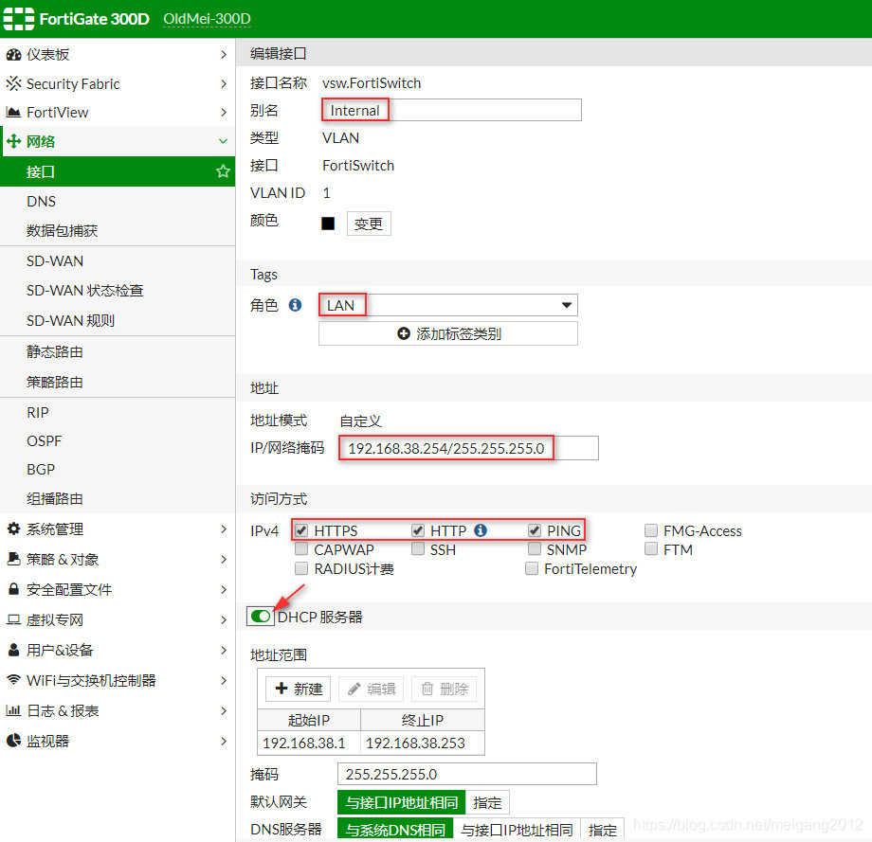Viewport: 872px width, 842px height.
Task: Click the 日志 & 报表 bar chart icon
Action: point(13,710)
